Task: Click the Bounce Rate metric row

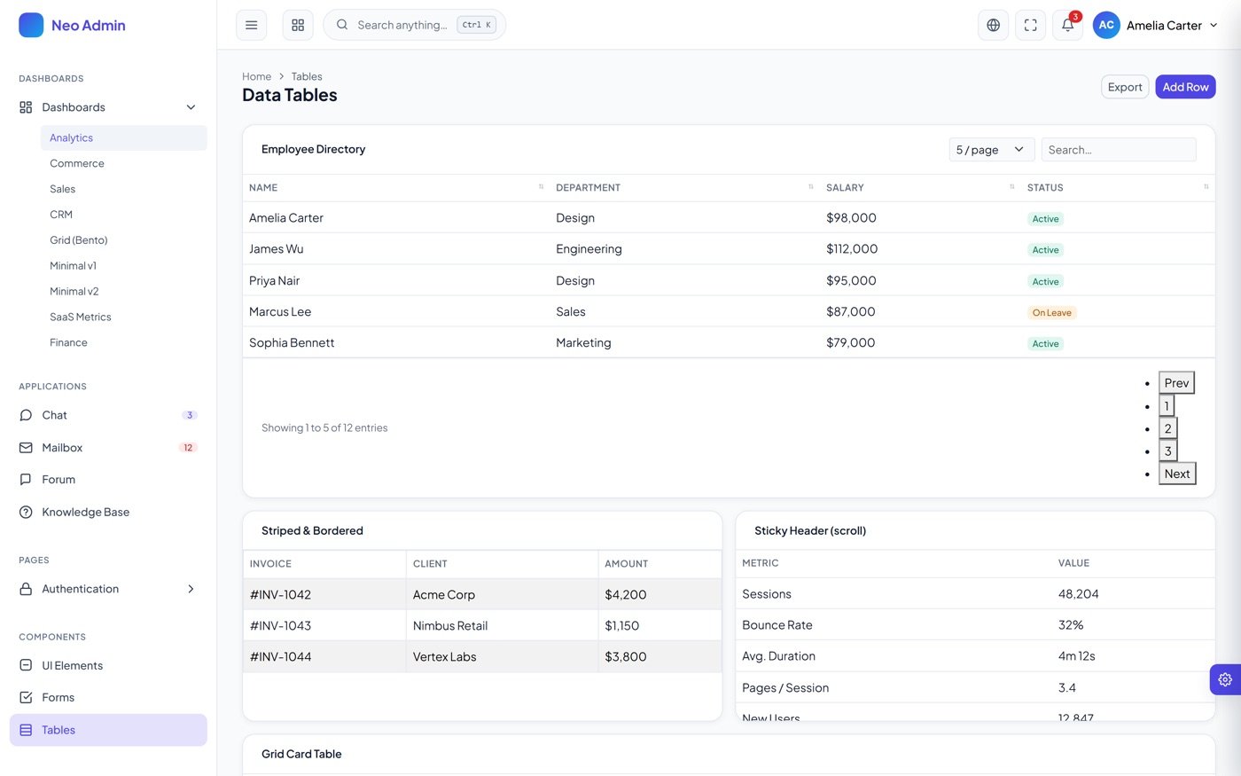Action: (x=975, y=624)
